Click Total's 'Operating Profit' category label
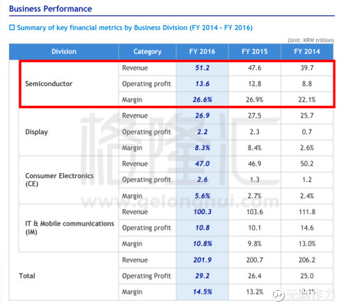Viewport: 341px width, 304px height. 147,276
